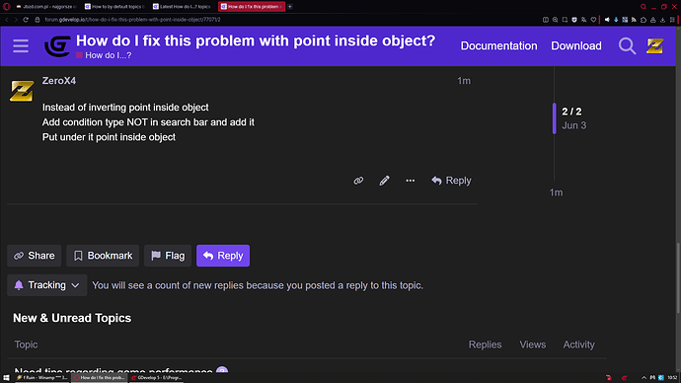Switch to Winamp taskbar item
The image size is (681, 383).
pyautogui.click(x=41, y=378)
